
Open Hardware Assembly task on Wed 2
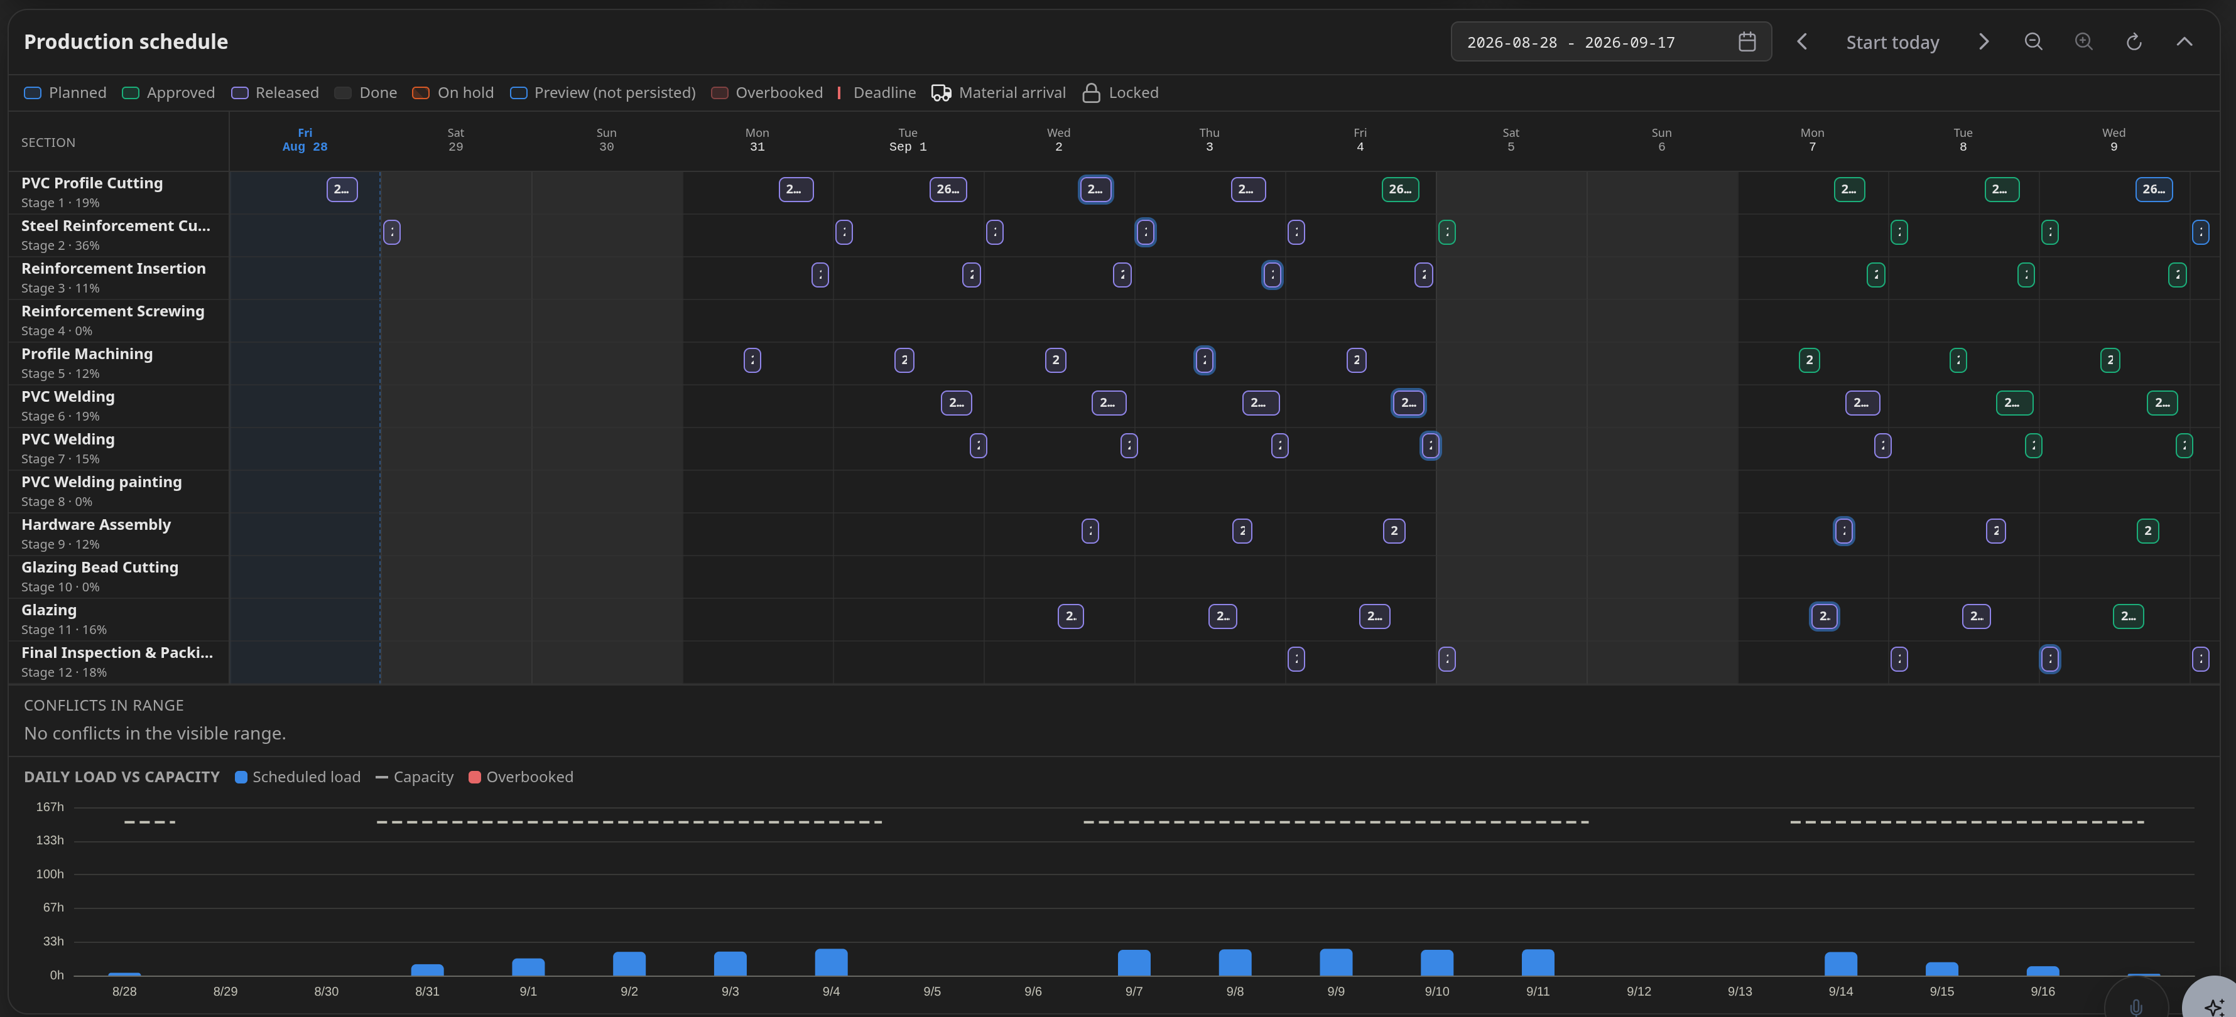click(x=1090, y=531)
